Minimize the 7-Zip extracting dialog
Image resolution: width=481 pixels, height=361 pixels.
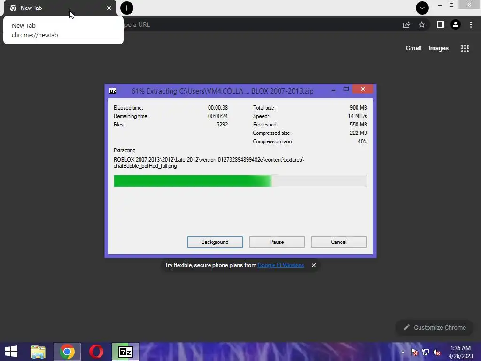pos(334,90)
